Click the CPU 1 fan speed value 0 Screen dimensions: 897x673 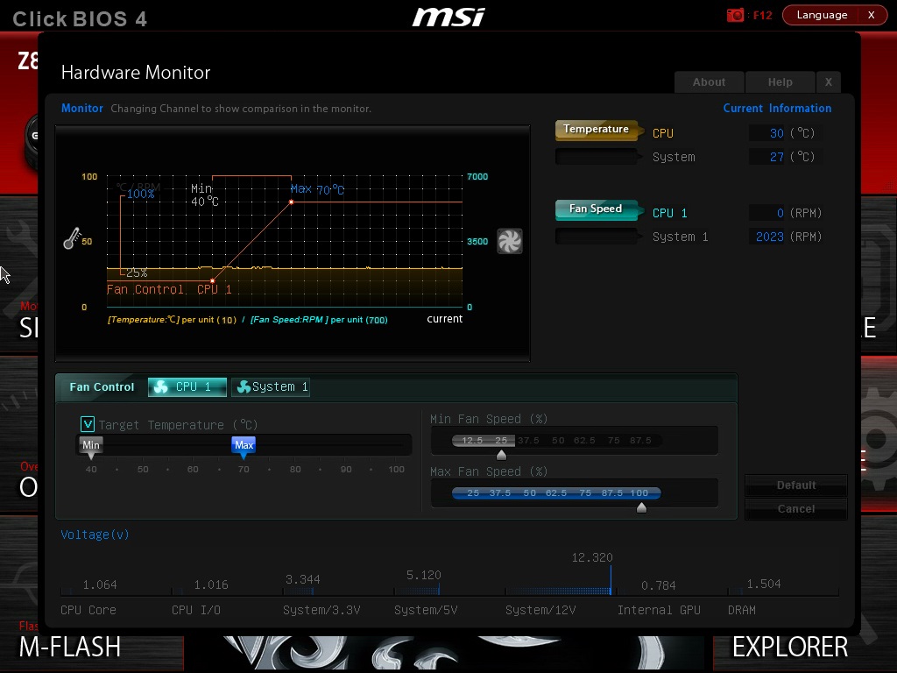tap(780, 213)
